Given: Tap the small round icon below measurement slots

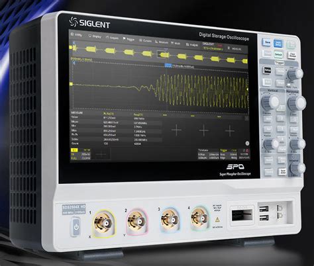Looking at the screenshot, I should pyautogui.click(x=247, y=144).
